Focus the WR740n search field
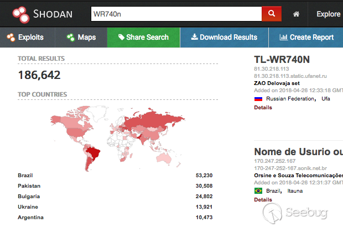343x228 pixels. pos(176,14)
